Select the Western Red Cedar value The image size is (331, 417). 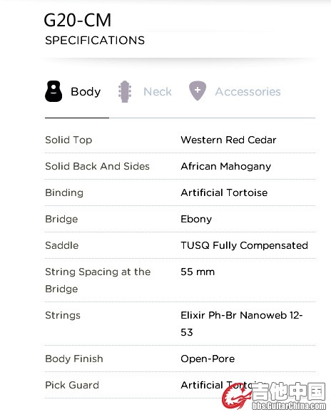[x=228, y=140]
